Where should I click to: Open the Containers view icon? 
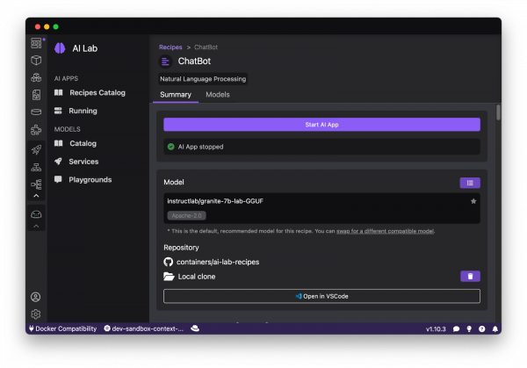[36, 61]
